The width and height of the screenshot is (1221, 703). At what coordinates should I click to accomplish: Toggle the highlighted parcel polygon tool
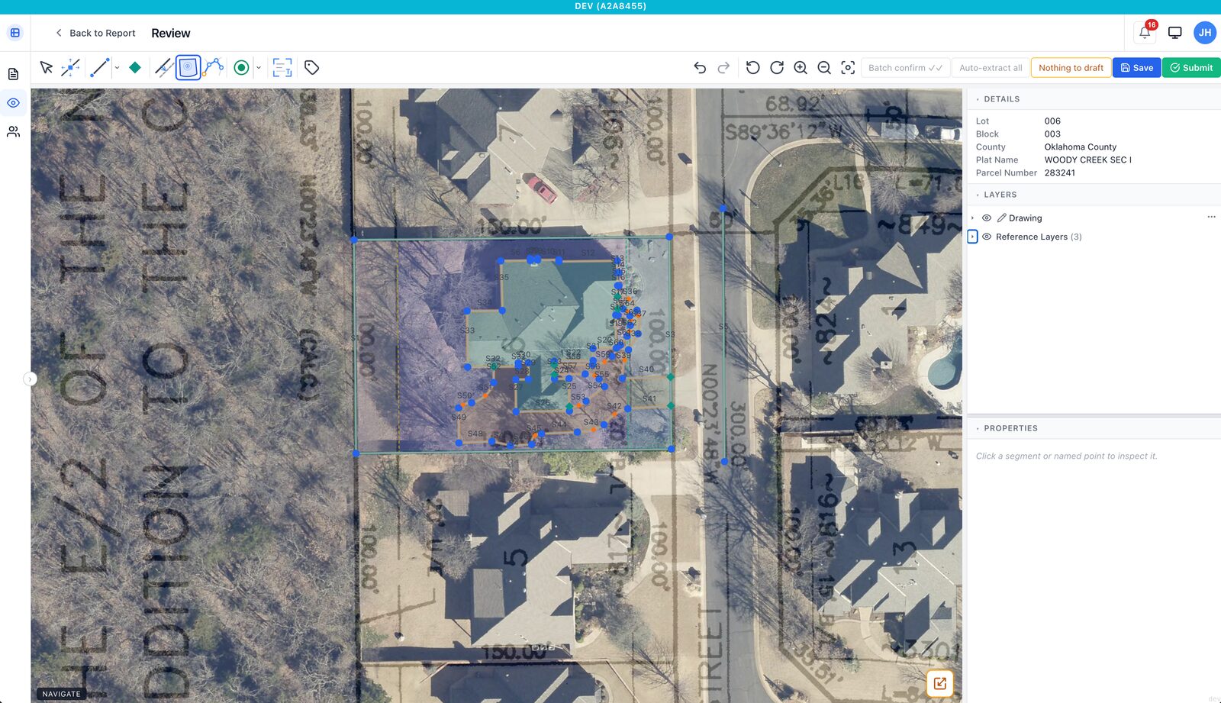click(188, 67)
